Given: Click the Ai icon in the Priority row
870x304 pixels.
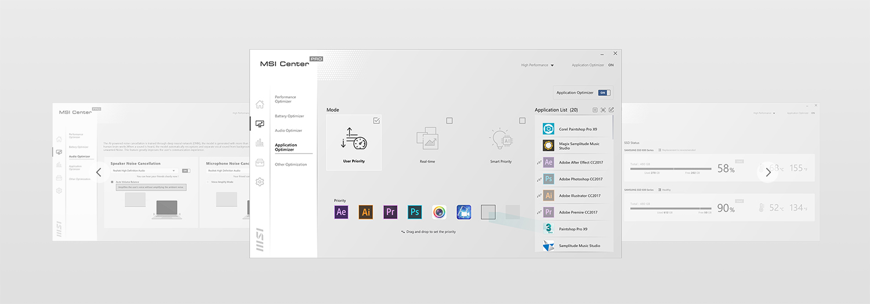Looking at the screenshot, I should 366,212.
